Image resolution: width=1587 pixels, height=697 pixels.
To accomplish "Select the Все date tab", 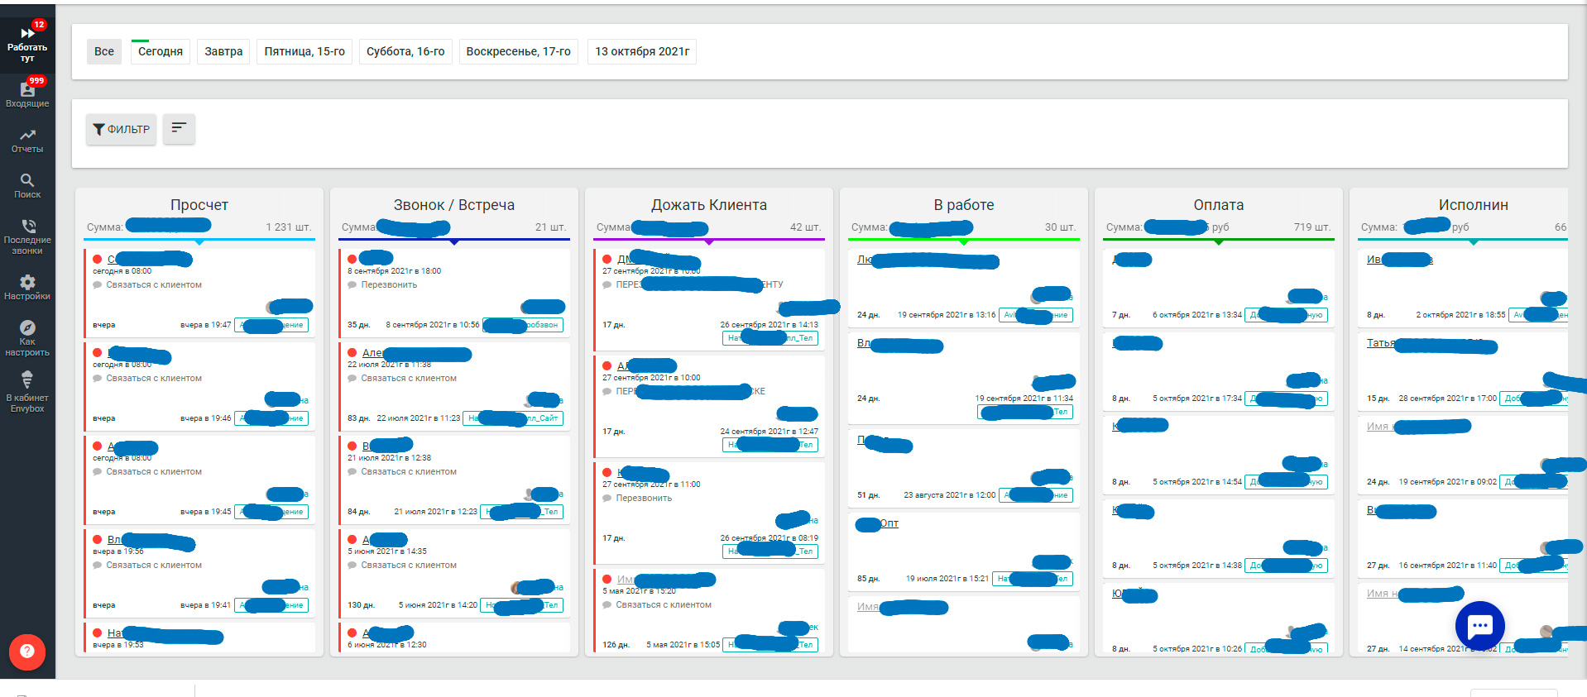I will click(104, 51).
